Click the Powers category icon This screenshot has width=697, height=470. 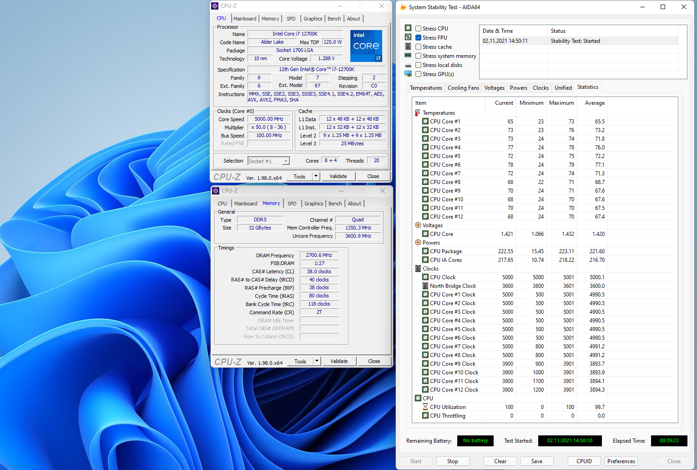coord(418,243)
